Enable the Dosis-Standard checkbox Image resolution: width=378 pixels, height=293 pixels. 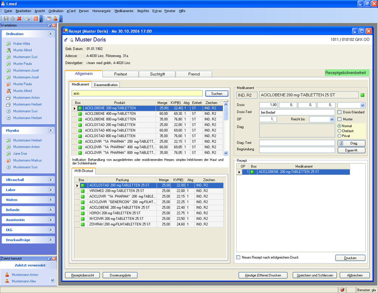(x=339, y=112)
